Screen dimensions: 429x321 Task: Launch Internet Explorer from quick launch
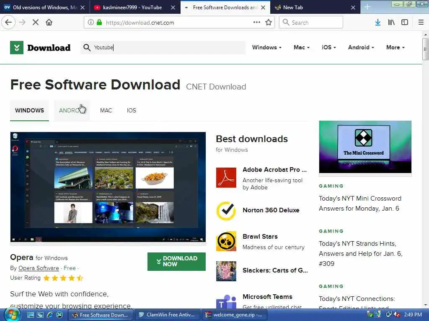[x=50, y=315]
